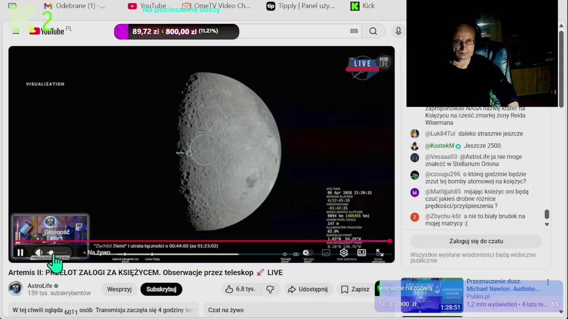This screenshot has height=319, width=568.
Task: Start voice search with microphone icon
Action: [x=398, y=31]
